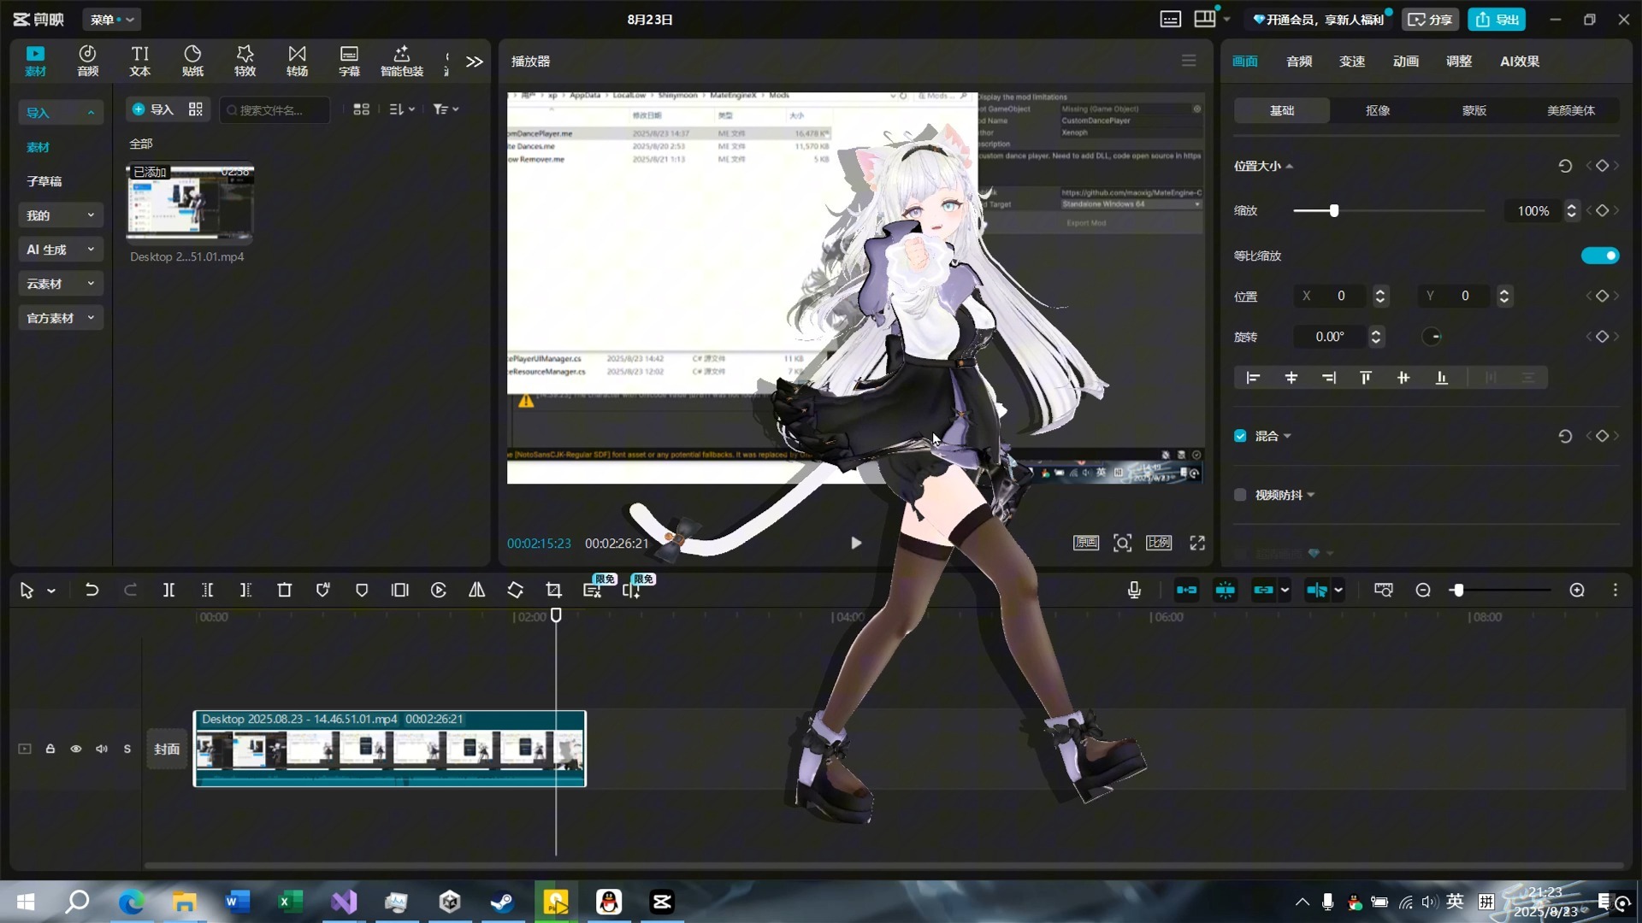Open the sort order dropdown in media panel

pos(402,109)
